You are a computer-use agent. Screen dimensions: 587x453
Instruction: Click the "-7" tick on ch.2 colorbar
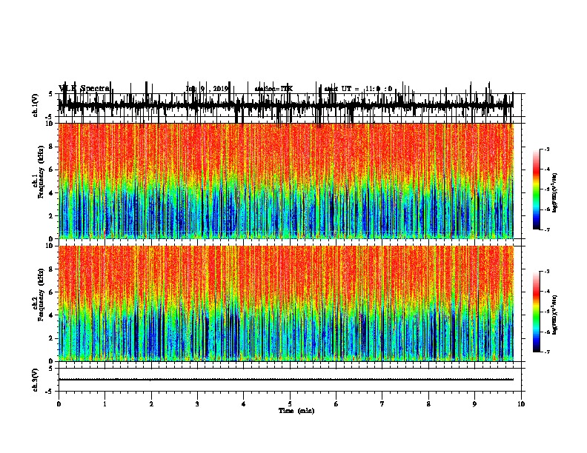(546, 352)
